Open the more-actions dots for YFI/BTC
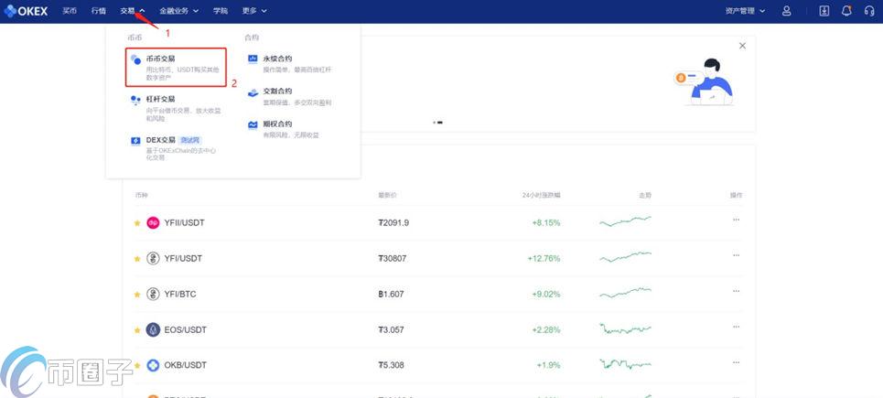The image size is (883, 398). tap(736, 290)
